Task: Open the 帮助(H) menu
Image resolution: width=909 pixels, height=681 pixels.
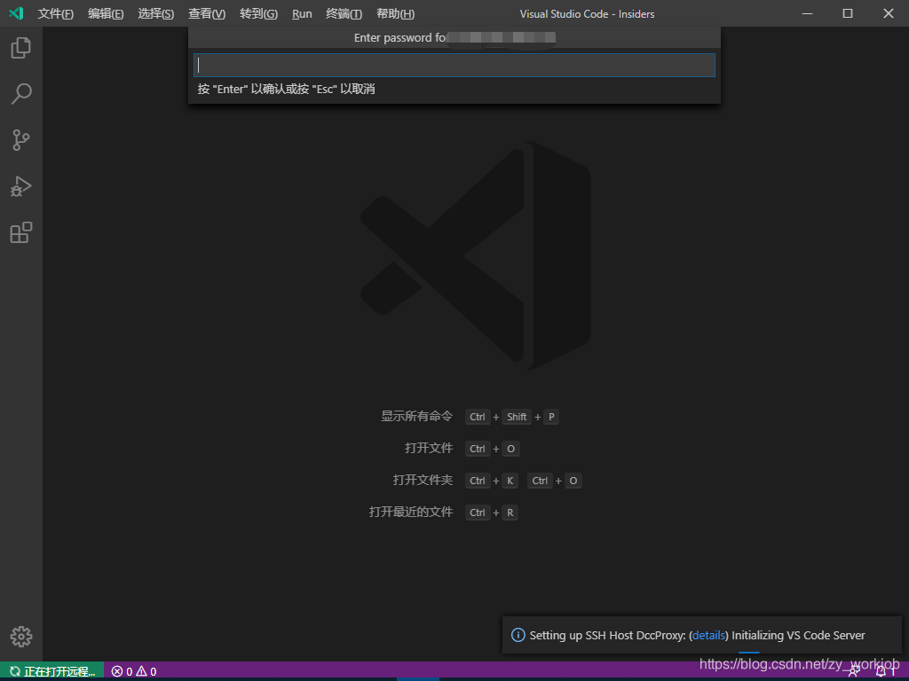Action: point(395,14)
